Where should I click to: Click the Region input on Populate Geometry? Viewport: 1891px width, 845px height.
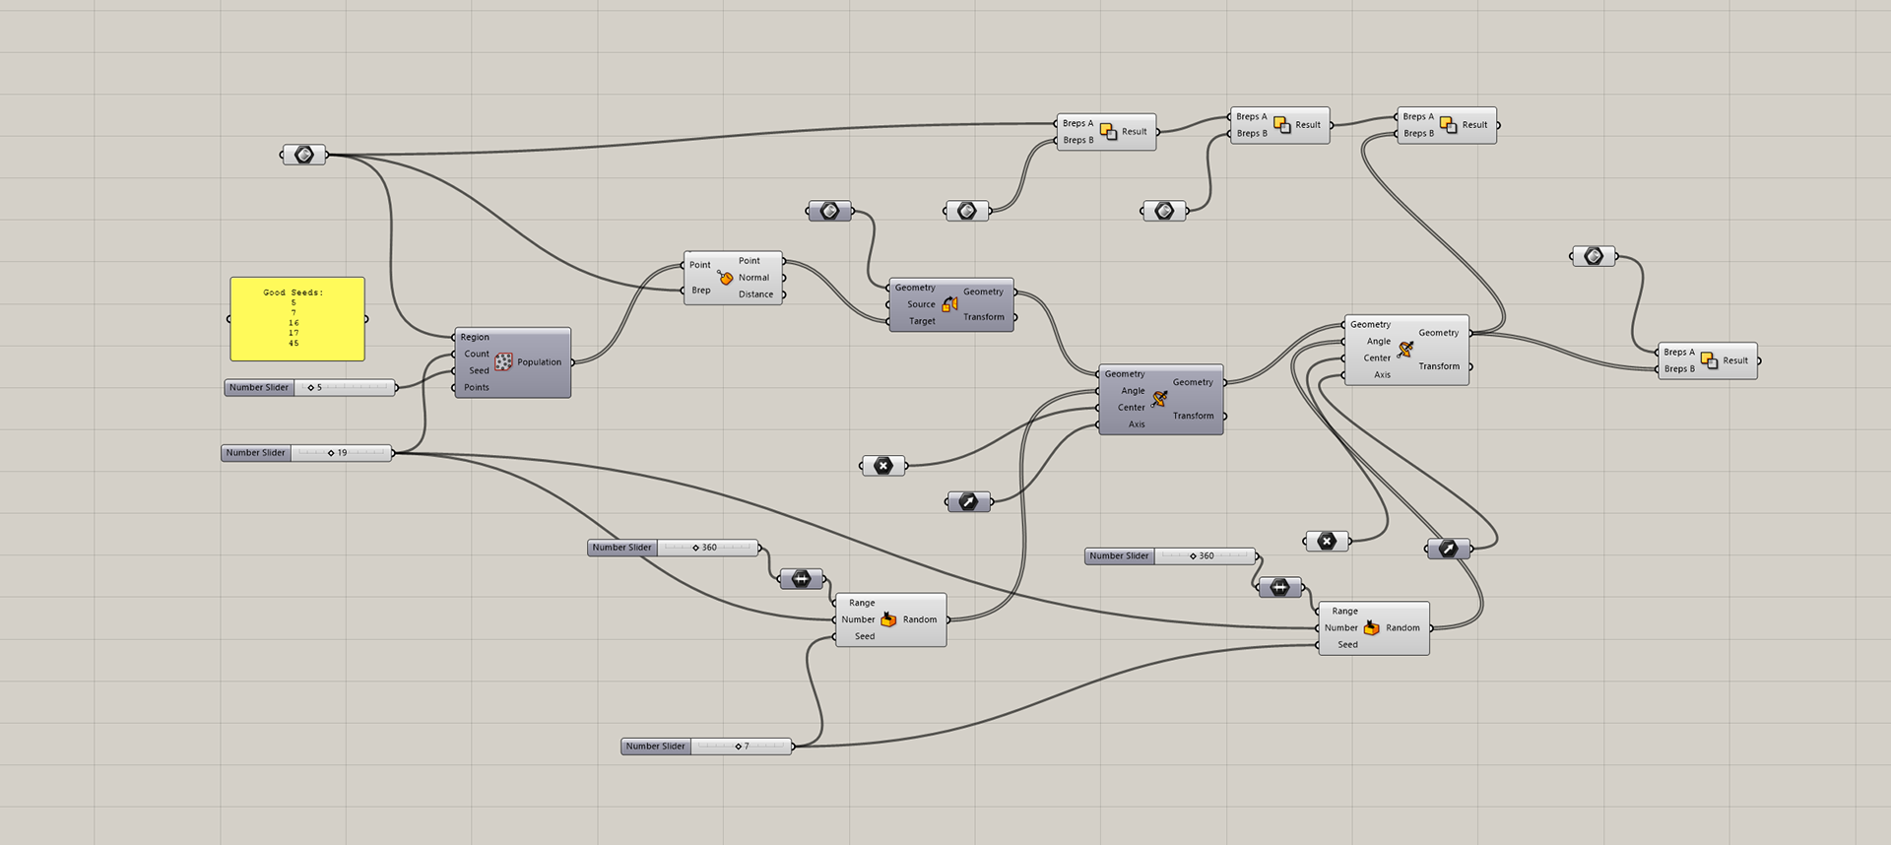click(x=475, y=337)
